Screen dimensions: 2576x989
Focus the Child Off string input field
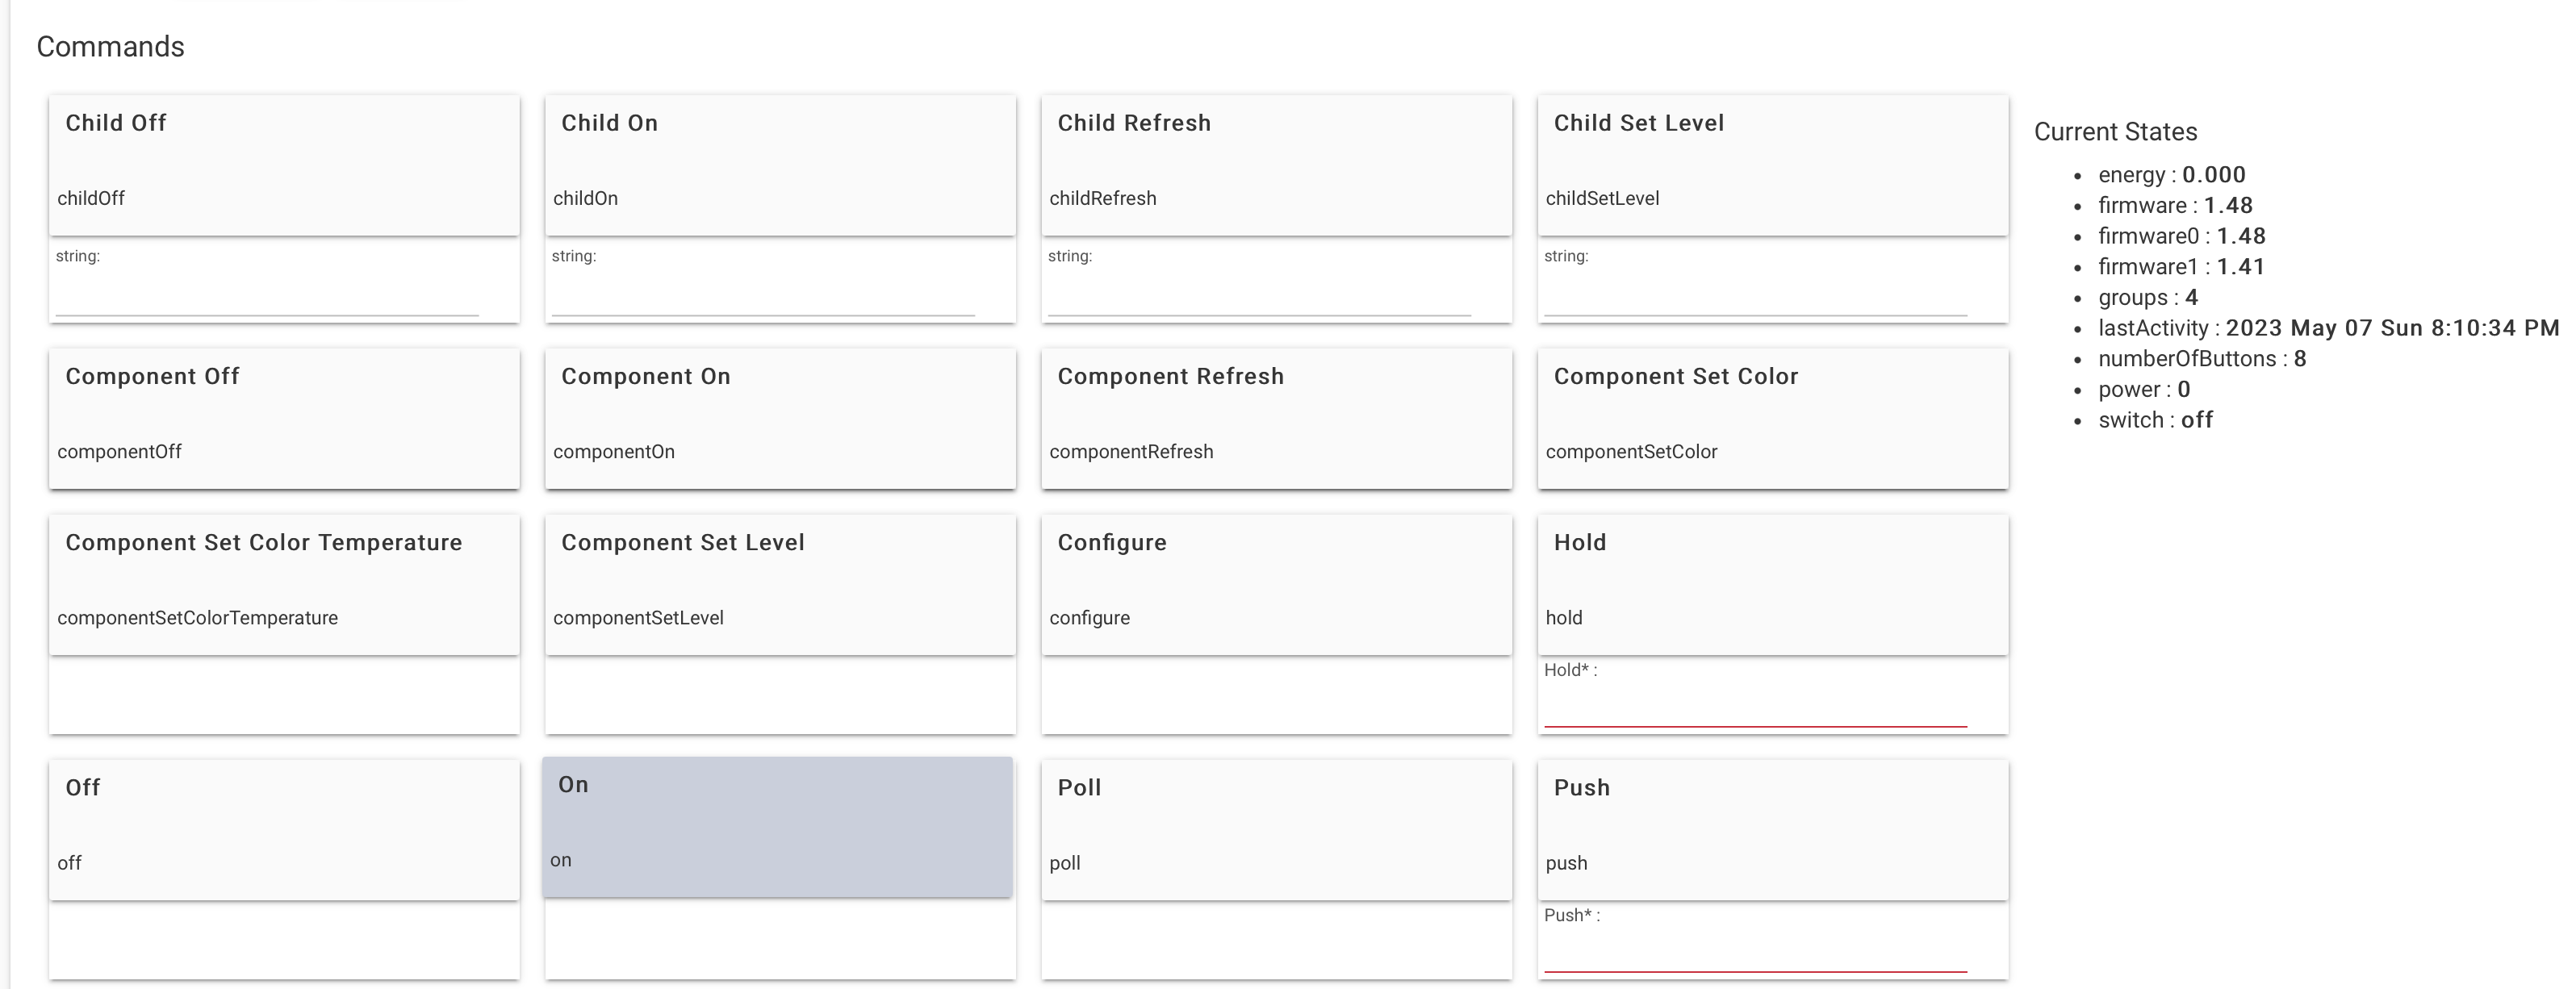click(267, 298)
